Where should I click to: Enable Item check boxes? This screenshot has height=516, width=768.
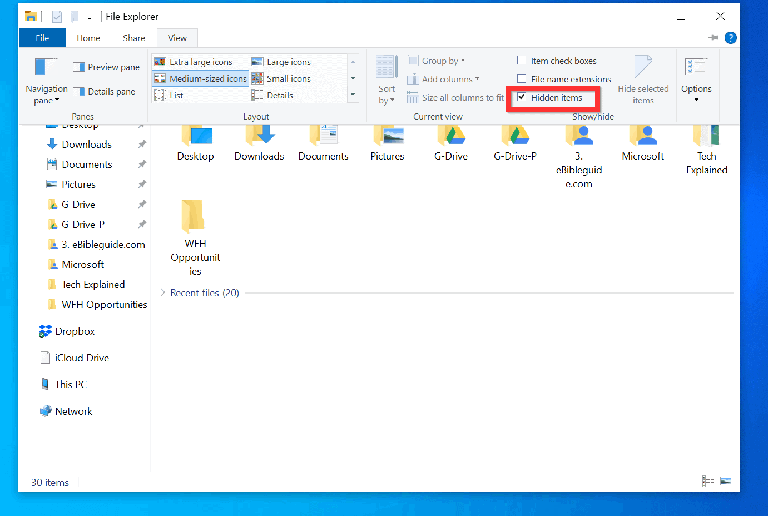tap(522, 60)
